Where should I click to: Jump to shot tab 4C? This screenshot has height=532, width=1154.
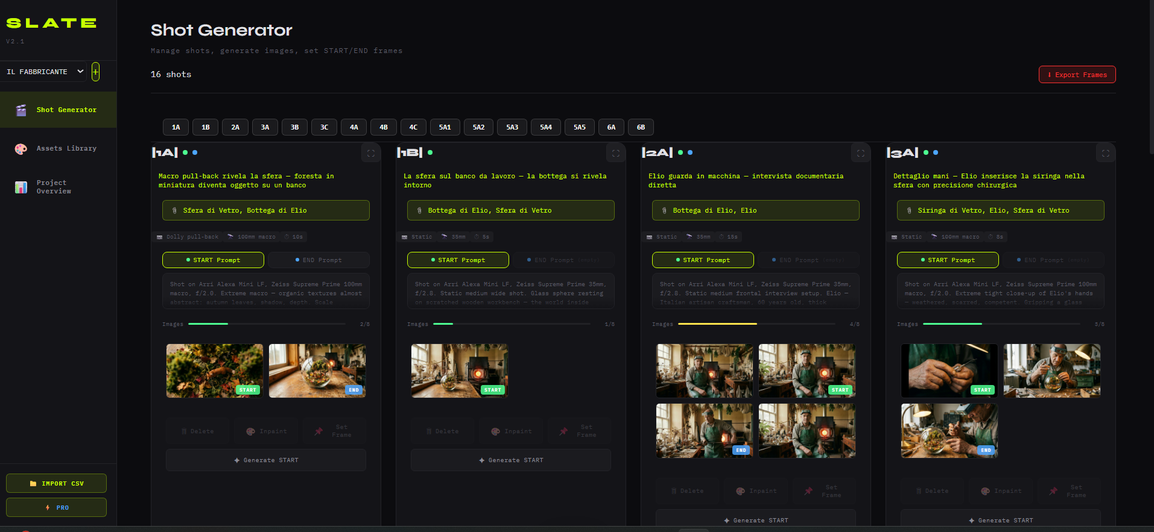pyautogui.click(x=413, y=127)
